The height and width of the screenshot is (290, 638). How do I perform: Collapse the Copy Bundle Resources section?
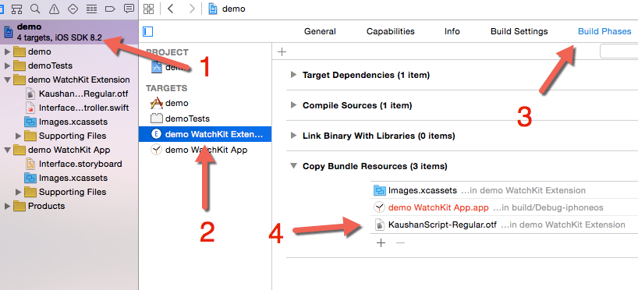293,166
